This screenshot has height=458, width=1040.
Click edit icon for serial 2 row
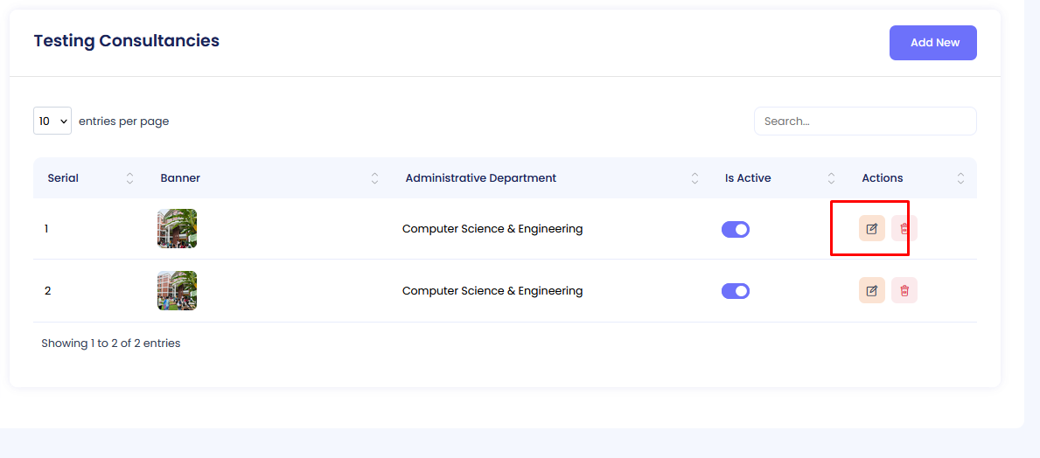[x=871, y=290]
